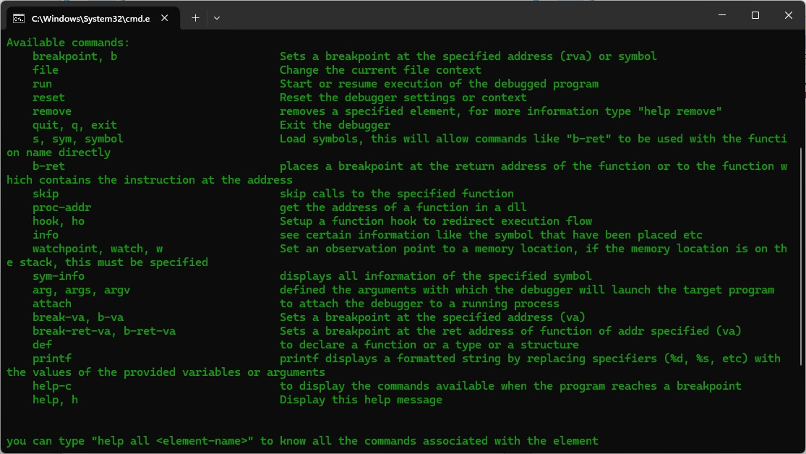Screen dimensions: 806x454
Task: Click the 'hook, ho' command entry
Action: click(x=58, y=221)
